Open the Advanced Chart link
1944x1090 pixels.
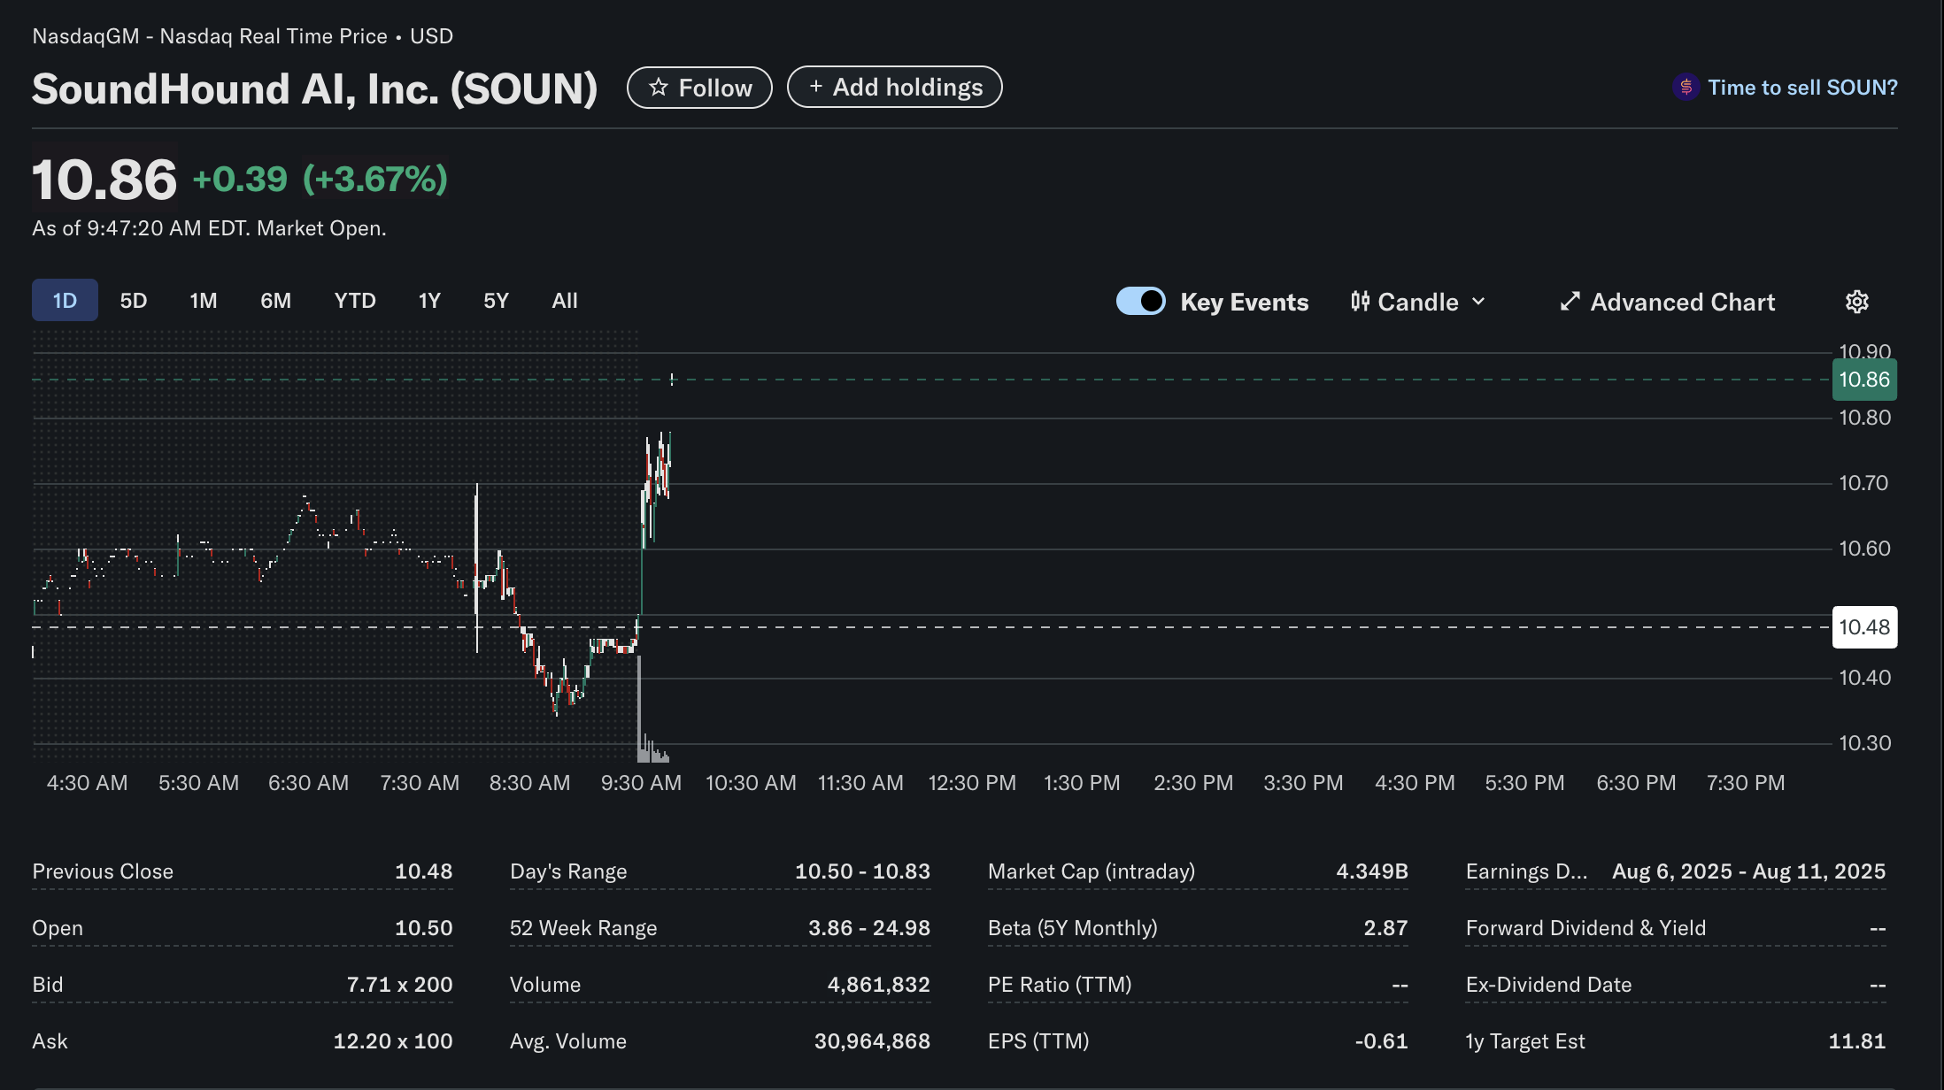(1667, 302)
